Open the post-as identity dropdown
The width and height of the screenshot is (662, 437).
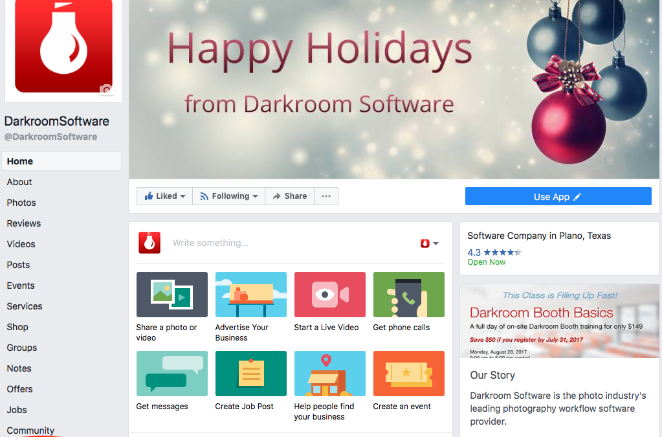[x=430, y=243]
